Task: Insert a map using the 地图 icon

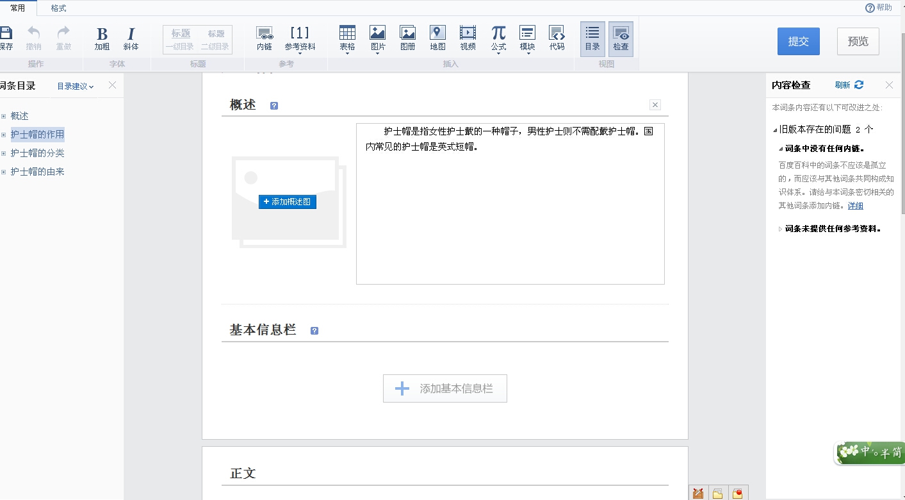Action: point(437,36)
